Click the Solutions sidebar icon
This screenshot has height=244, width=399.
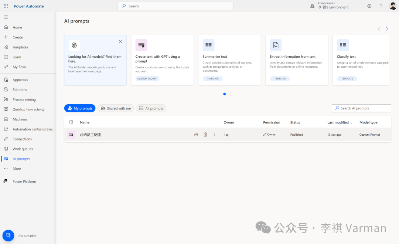(6, 89)
